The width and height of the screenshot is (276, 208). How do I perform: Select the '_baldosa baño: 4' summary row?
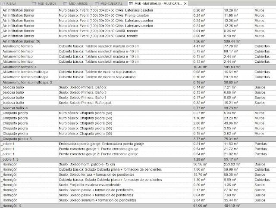click(x=138, y=108)
